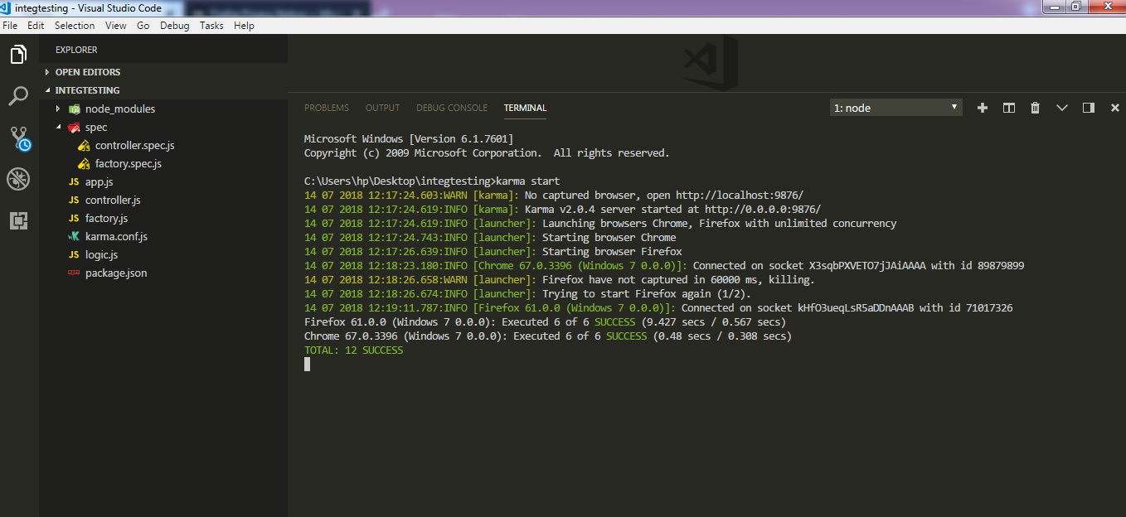The width and height of the screenshot is (1126, 517).
Task: Click the terminal cursor input line
Action: point(307,364)
